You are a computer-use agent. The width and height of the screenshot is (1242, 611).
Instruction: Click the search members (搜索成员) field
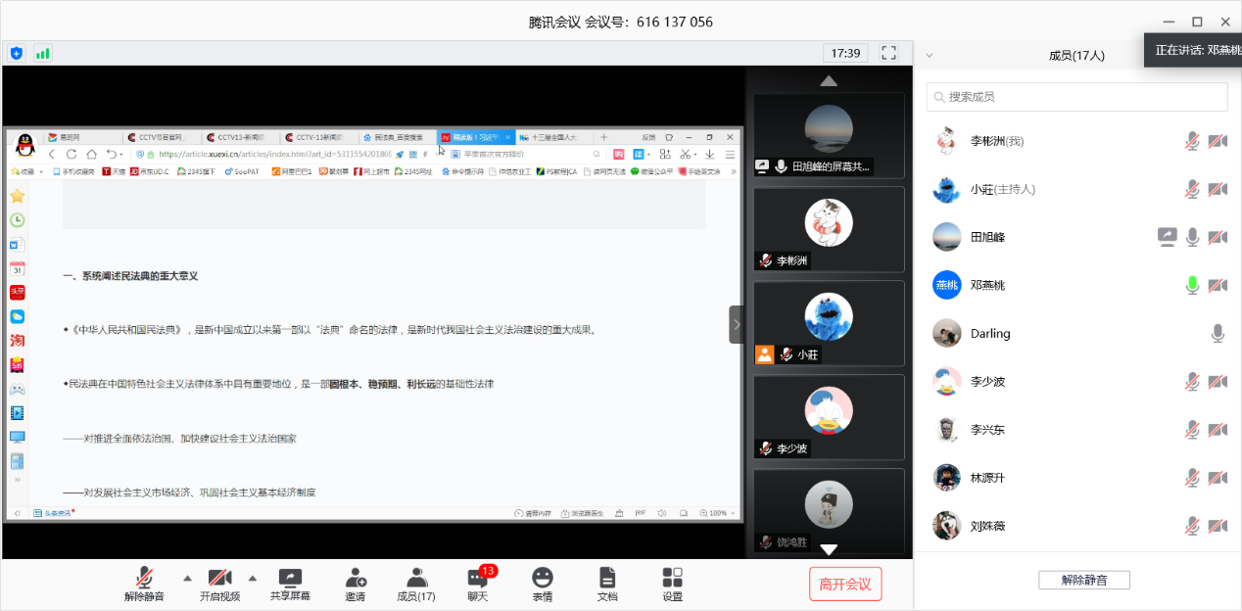pos(1077,97)
